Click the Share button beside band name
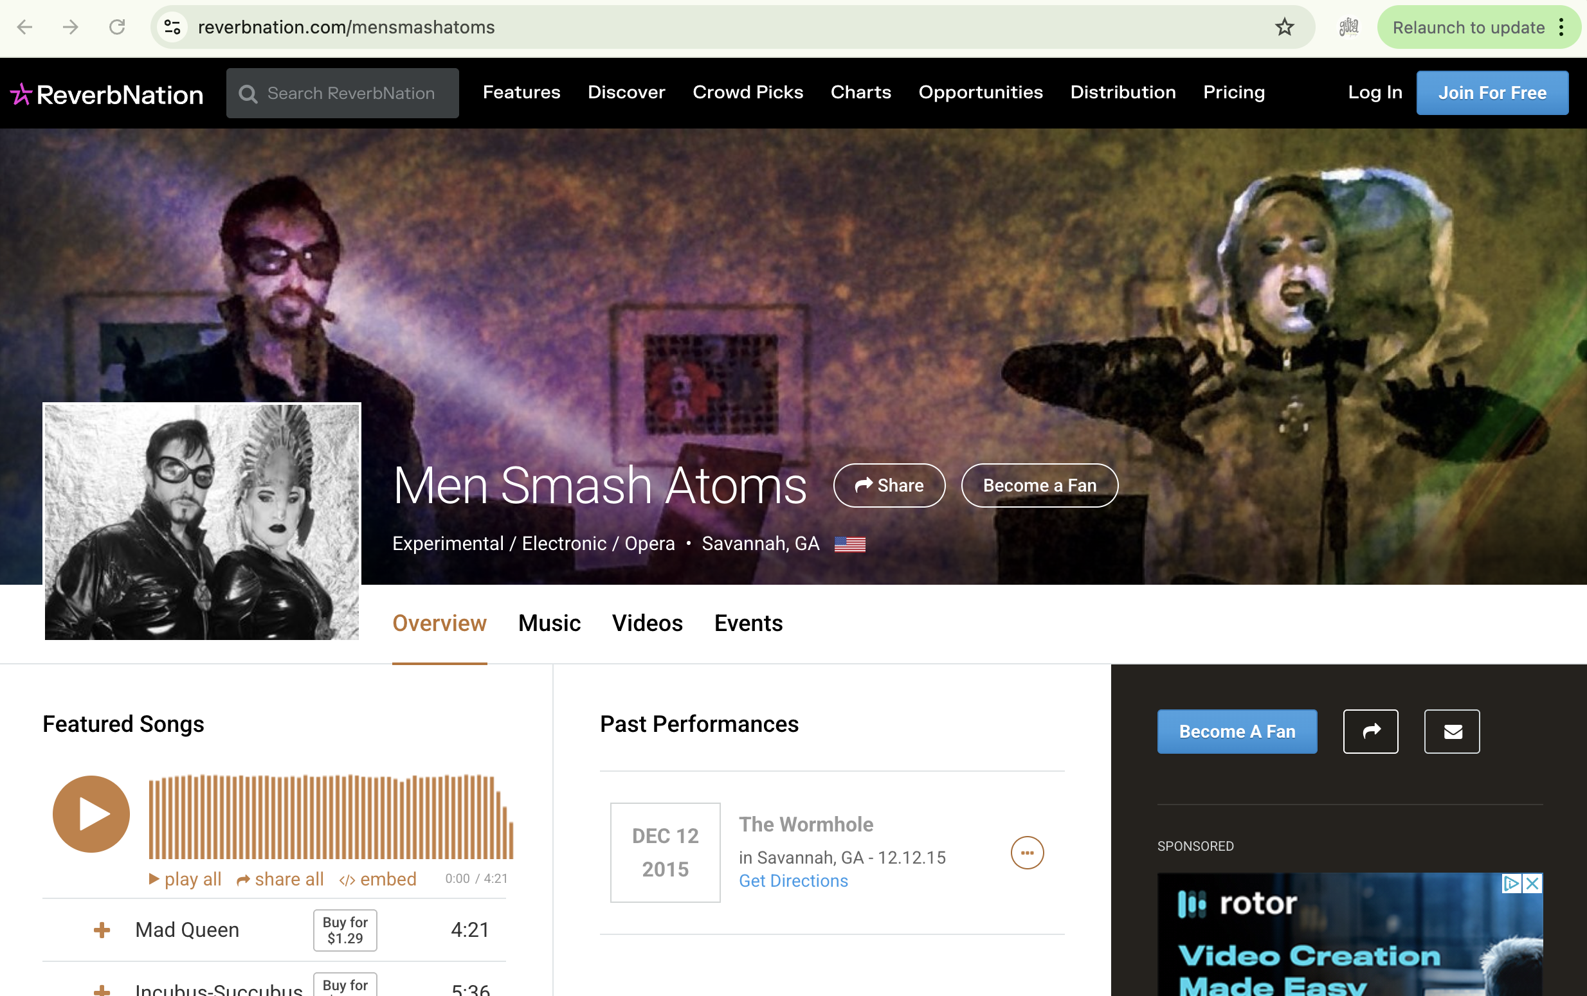The image size is (1587, 996). point(889,486)
